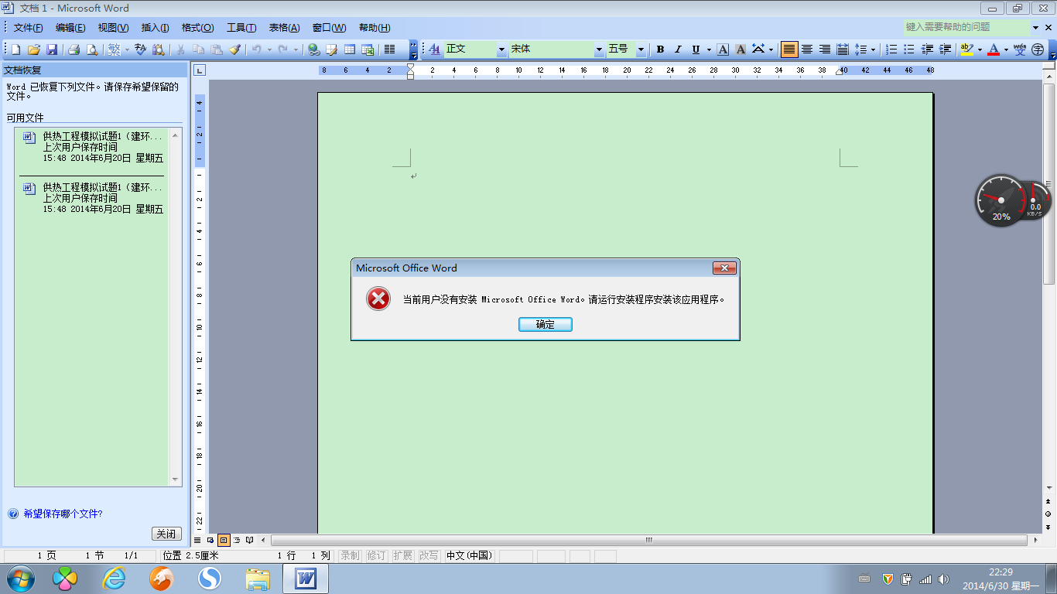Open the font dropdown showing 宋体
This screenshot has height=594, width=1057.
[x=599, y=49]
